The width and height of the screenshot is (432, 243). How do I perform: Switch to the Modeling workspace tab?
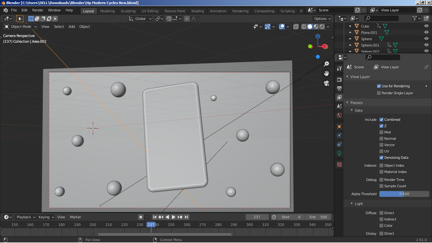107,11
